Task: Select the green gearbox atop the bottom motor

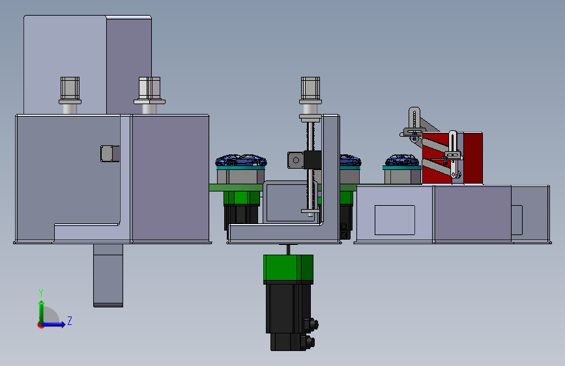Action: [x=288, y=268]
